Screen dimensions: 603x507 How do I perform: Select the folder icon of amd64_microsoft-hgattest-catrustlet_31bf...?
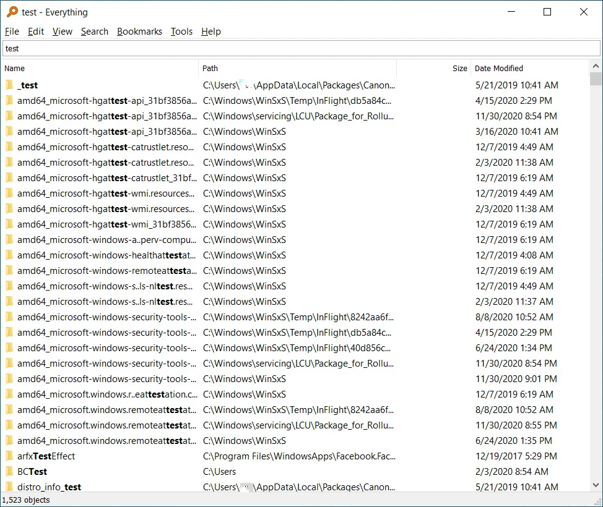click(10, 178)
